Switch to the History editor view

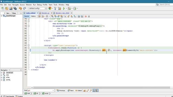click(33, 16)
